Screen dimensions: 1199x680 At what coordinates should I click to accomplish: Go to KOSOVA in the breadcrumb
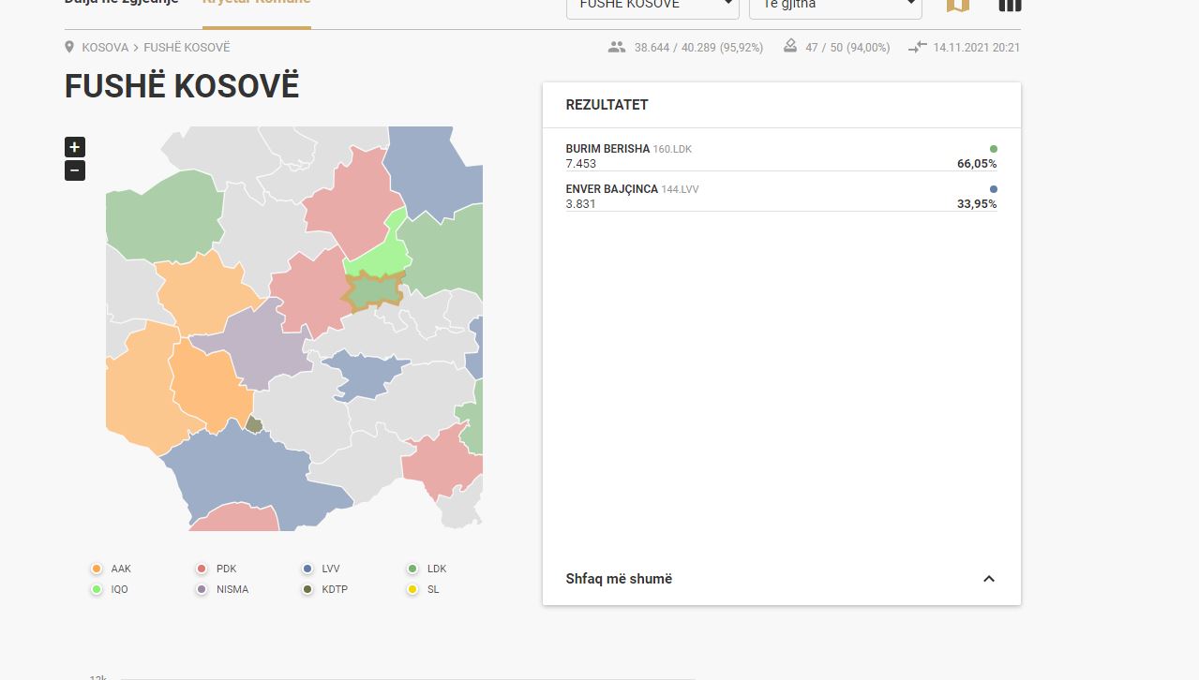tap(105, 47)
